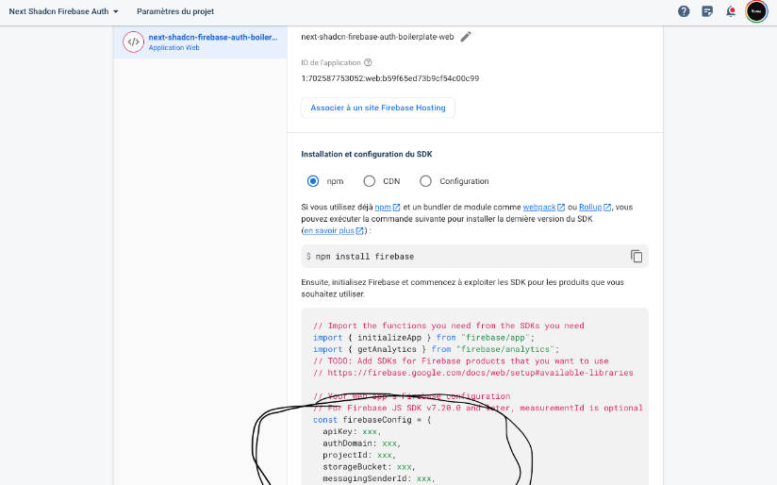777x485 pixels.
Task: Click the pencil icon to edit app nickname
Action: pyautogui.click(x=466, y=37)
